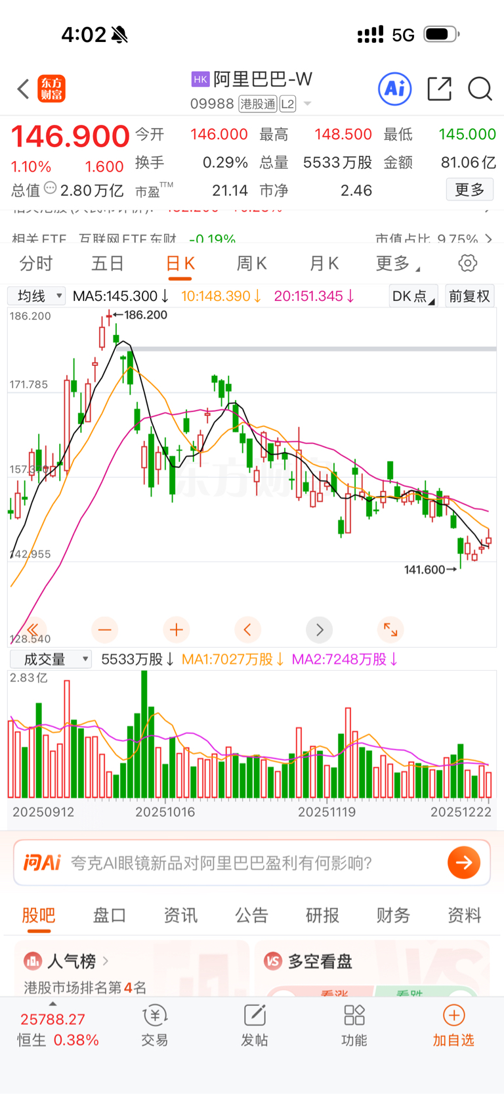Open 资讯 news tab
Screen dimensions: 504x1094
click(x=180, y=915)
